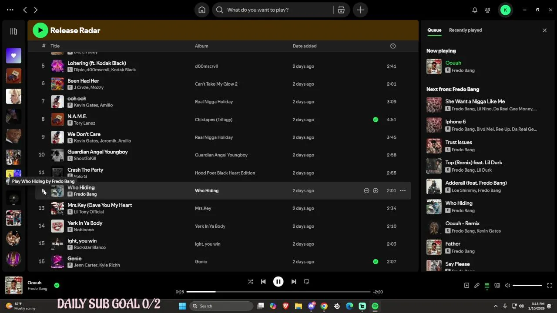Open the three-dot app menu
Viewport: 557px width, 313px height.
pyautogui.click(x=10, y=10)
